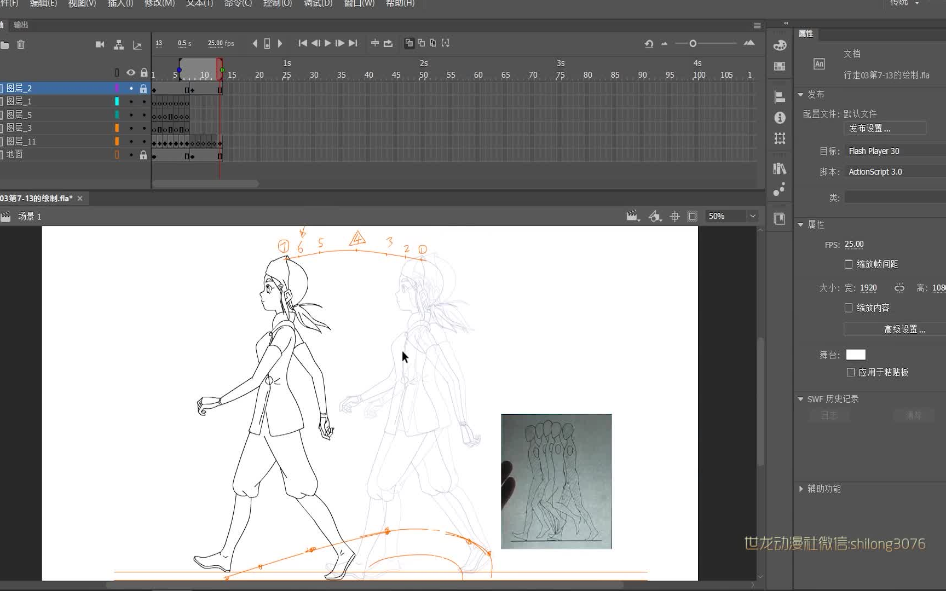The image size is (946, 591).
Task: Click the 高级设置... button
Action: [x=895, y=329]
